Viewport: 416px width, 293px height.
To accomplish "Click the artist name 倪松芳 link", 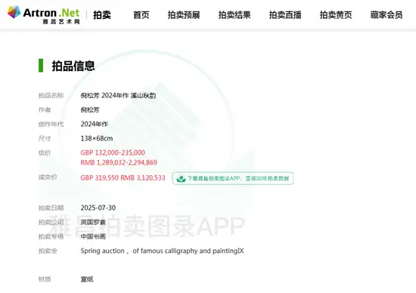I will click(90, 109).
